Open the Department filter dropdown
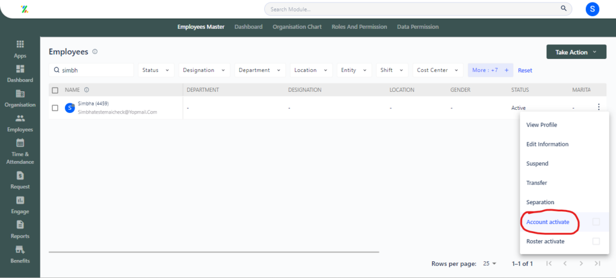This screenshot has width=616, height=278. click(x=260, y=70)
